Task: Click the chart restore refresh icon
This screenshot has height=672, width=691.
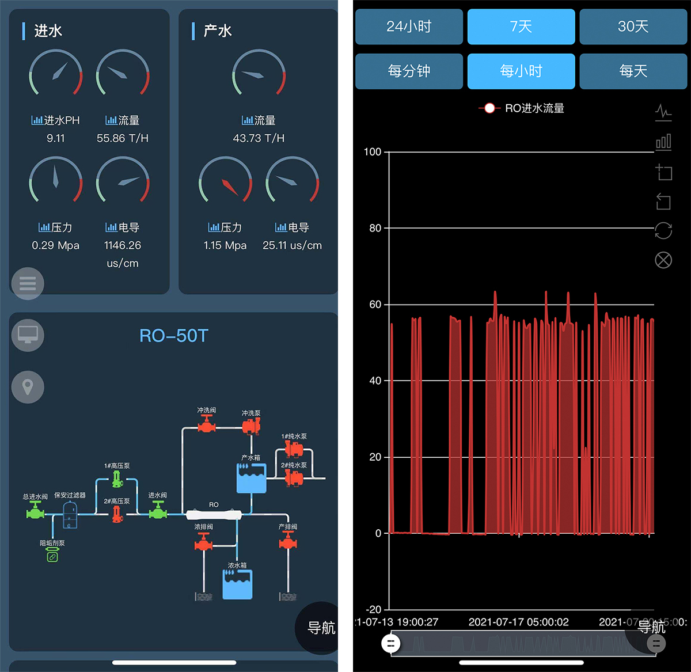Action: (663, 231)
